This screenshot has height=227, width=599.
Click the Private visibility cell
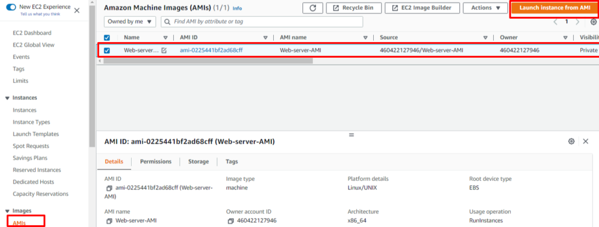click(588, 50)
